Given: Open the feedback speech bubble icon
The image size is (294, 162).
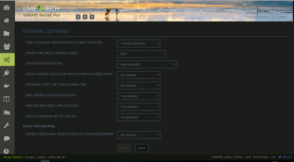Looking at the screenshot, I should coord(7,138).
